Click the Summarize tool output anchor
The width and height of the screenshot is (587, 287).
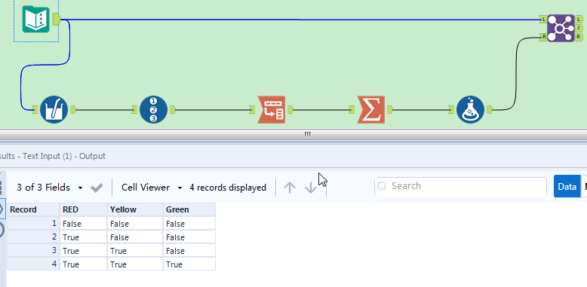tap(389, 109)
